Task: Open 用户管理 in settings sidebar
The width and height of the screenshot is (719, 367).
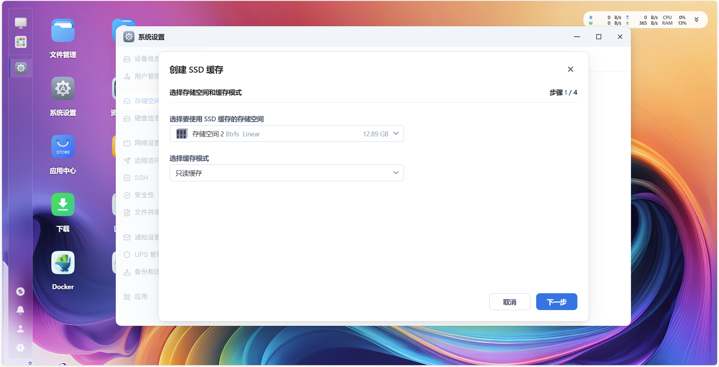Action: (141, 76)
